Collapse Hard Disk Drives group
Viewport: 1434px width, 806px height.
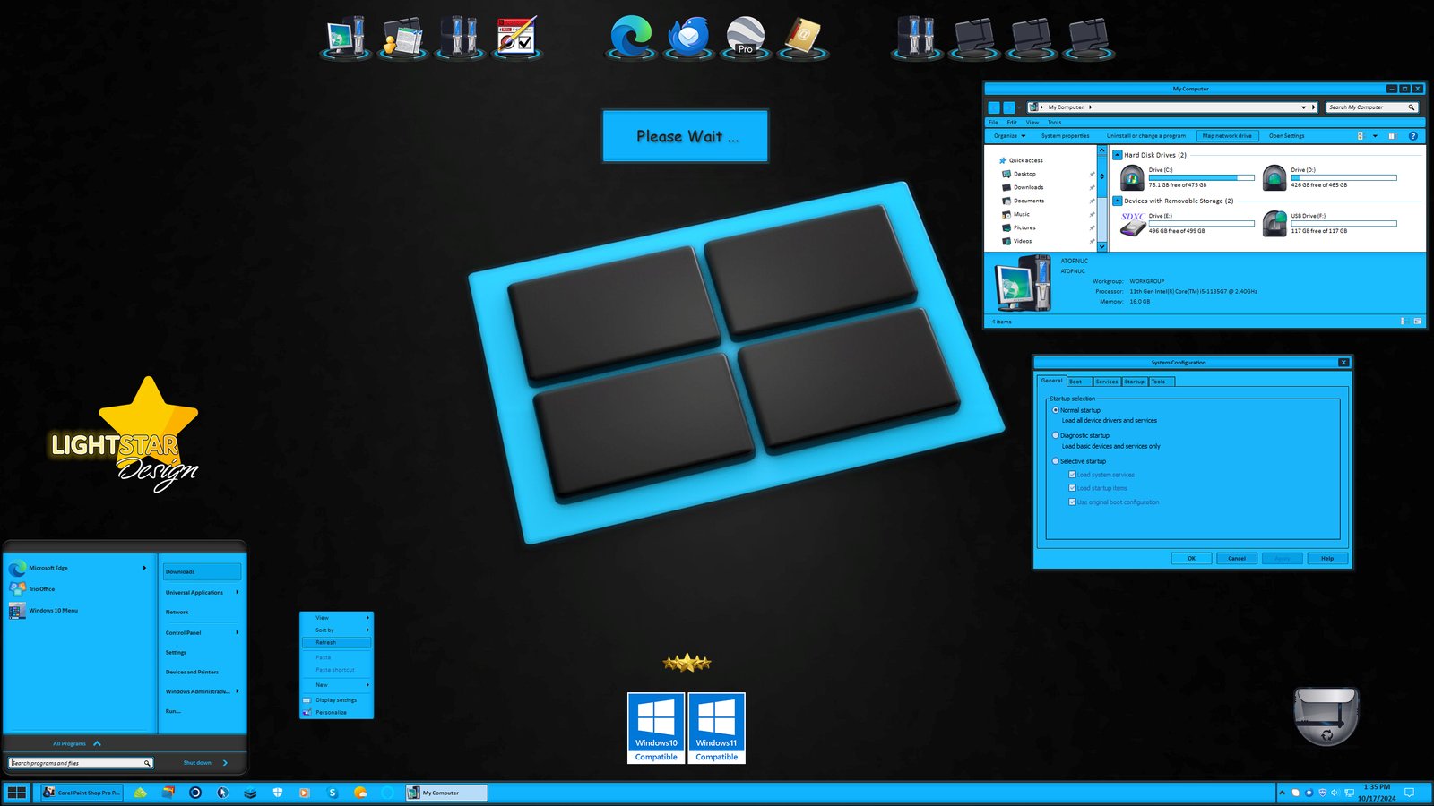[1118, 155]
